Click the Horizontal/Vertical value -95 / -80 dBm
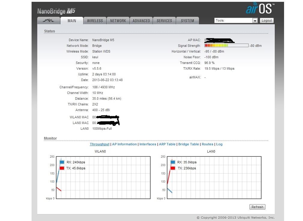303x221 pixels. pos(214,51)
